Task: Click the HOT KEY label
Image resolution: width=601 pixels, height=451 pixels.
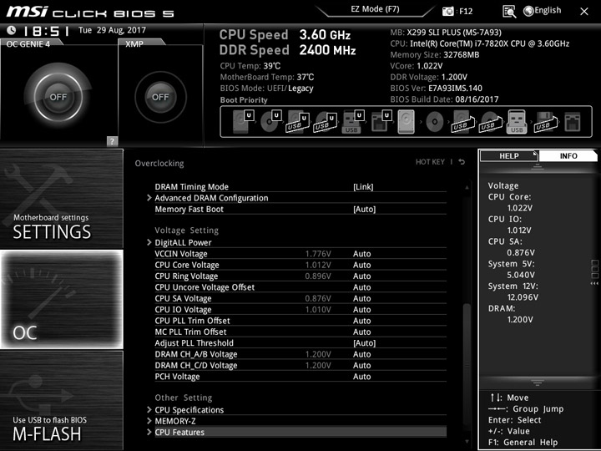Action: click(430, 162)
